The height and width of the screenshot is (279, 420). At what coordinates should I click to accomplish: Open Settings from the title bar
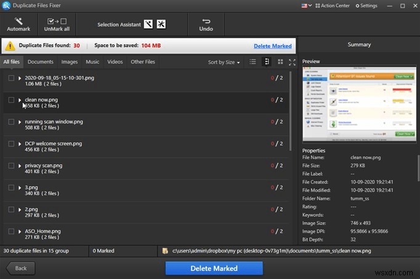tap(366, 6)
